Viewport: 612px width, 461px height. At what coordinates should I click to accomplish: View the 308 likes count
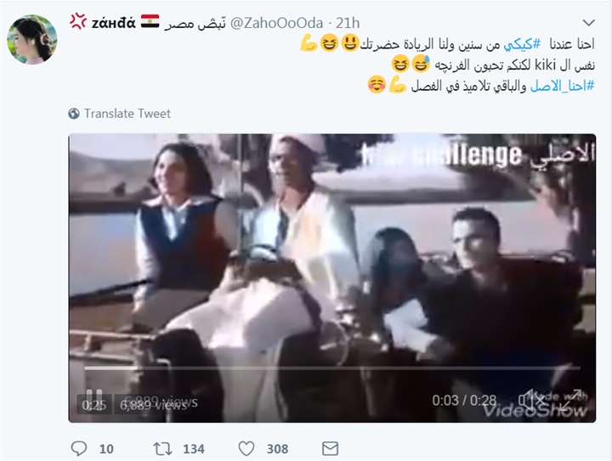pos(277,449)
